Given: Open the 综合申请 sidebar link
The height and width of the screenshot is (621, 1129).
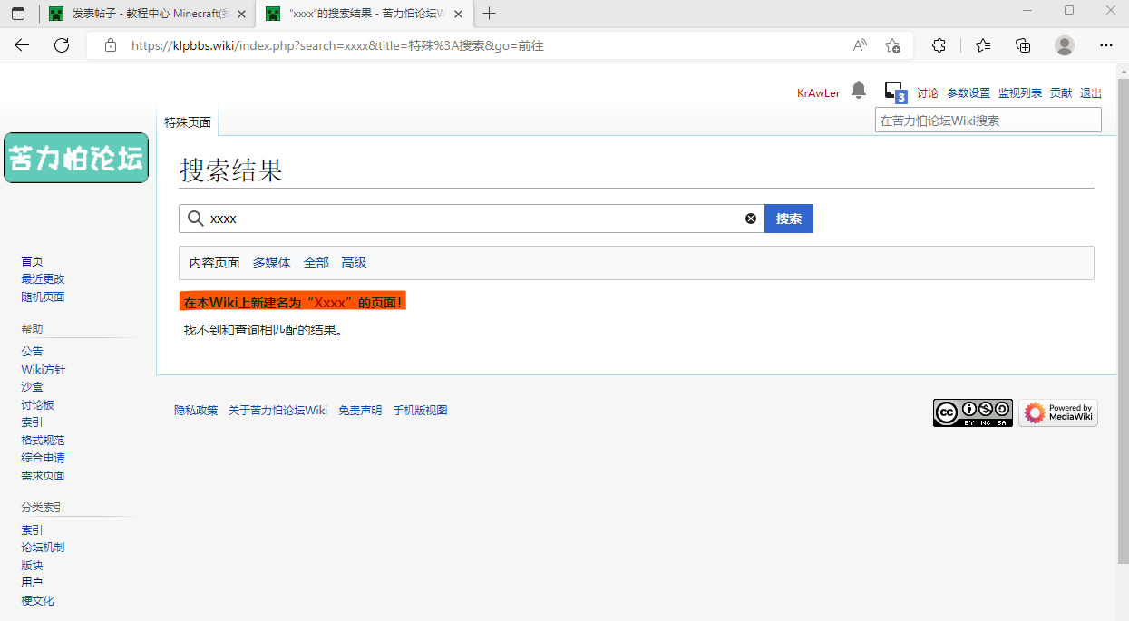Looking at the screenshot, I should 44,457.
